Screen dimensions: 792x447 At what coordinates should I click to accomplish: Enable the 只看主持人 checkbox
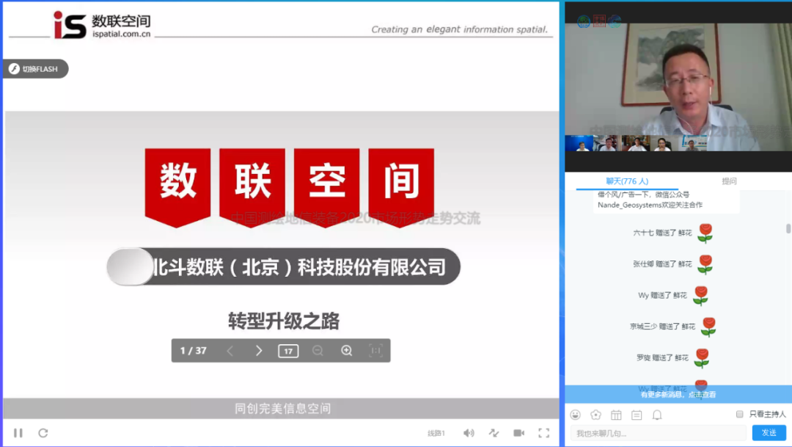740,414
